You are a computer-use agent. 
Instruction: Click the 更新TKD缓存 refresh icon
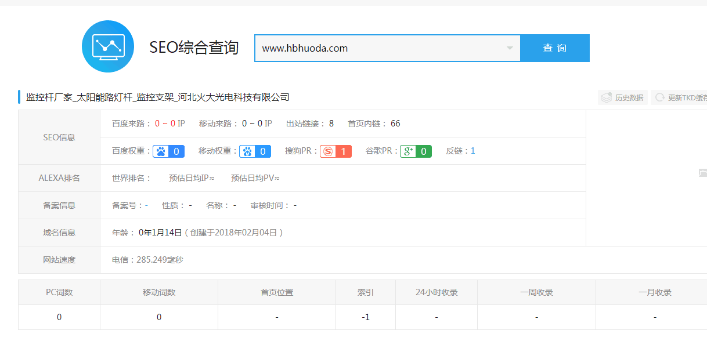pos(659,97)
